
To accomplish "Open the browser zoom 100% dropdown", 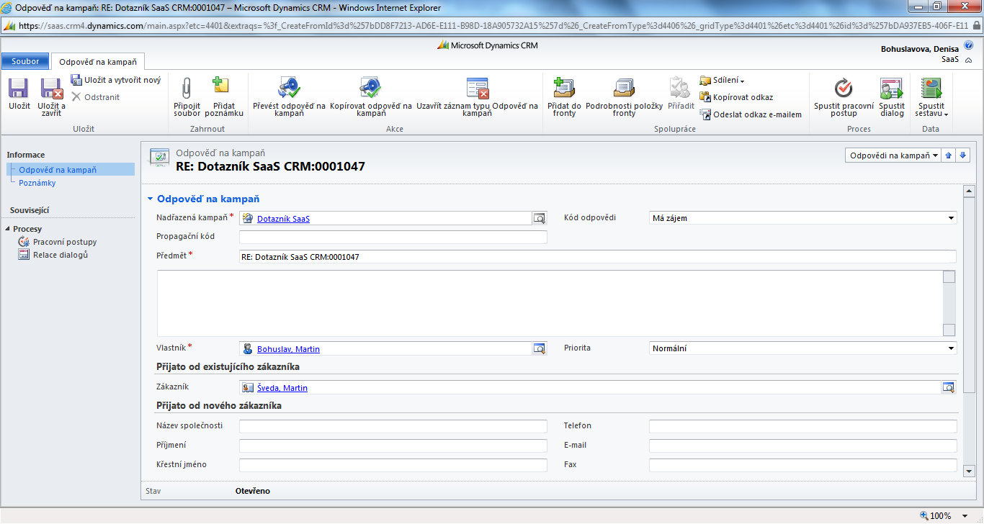I will point(967,515).
